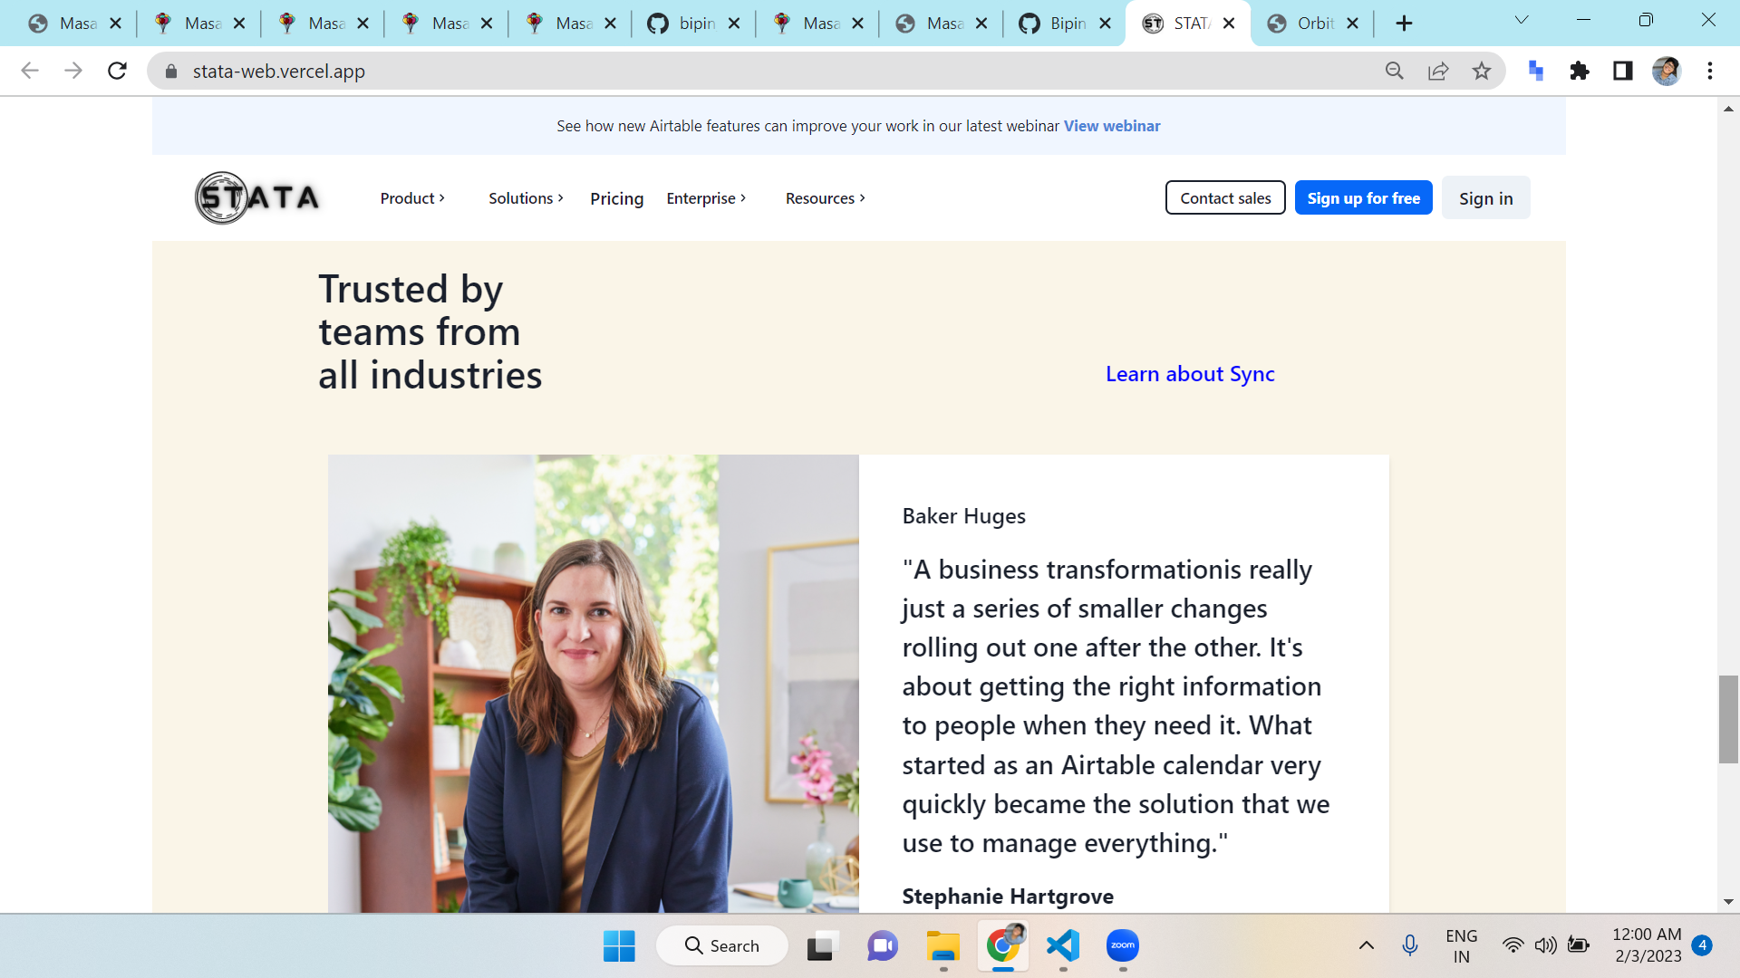Click Sign up for free button
The width and height of the screenshot is (1740, 978).
1363,198
